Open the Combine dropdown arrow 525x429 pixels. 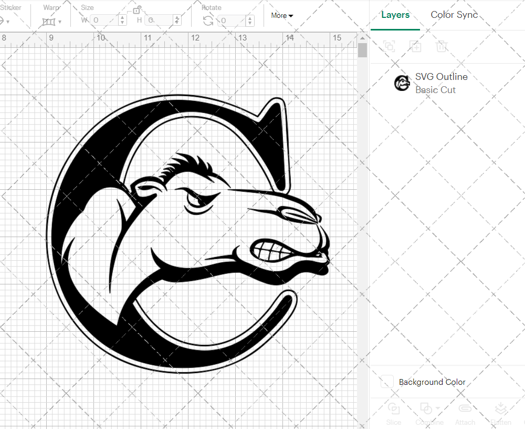(x=437, y=409)
